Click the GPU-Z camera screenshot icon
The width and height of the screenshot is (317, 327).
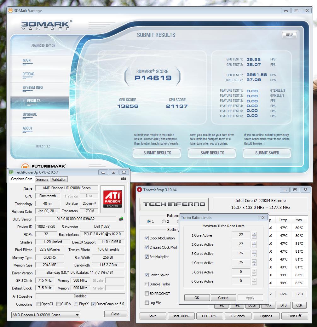tap(124, 179)
